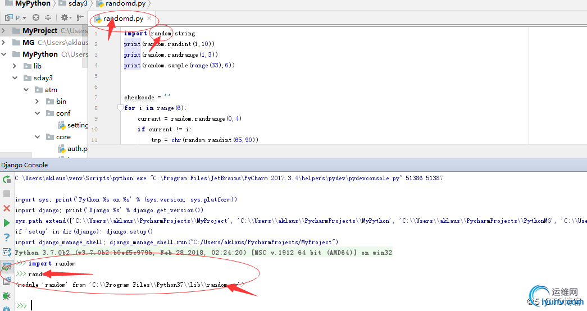Screen dimensions: 587x311
Task: Toggle the Show Variables console button
Action: (x=7, y=267)
